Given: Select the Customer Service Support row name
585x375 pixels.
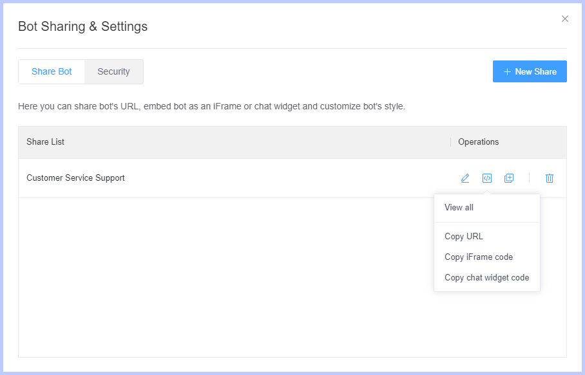Looking at the screenshot, I should tap(75, 178).
